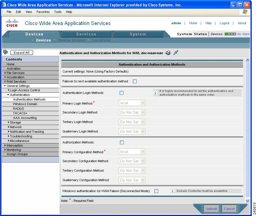Expand the Network tree node
256x216 pixels.
pyautogui.click(x=9, y=127)
